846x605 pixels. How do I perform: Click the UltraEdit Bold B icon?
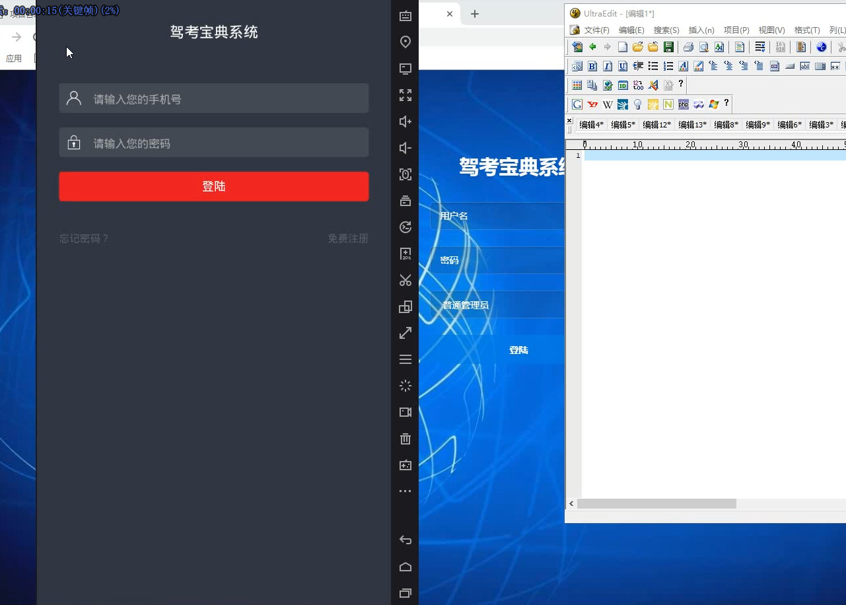click(592, 66)
